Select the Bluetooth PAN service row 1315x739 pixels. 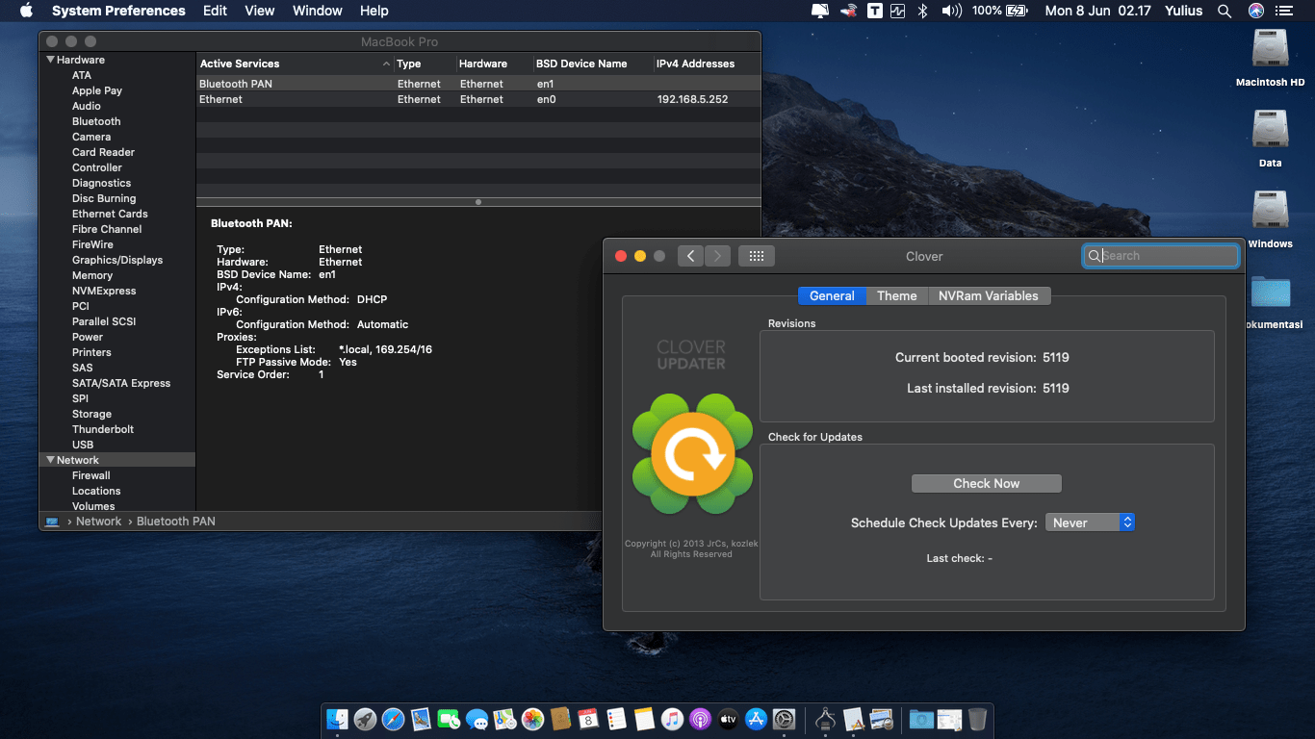click(x=478, y=84)
